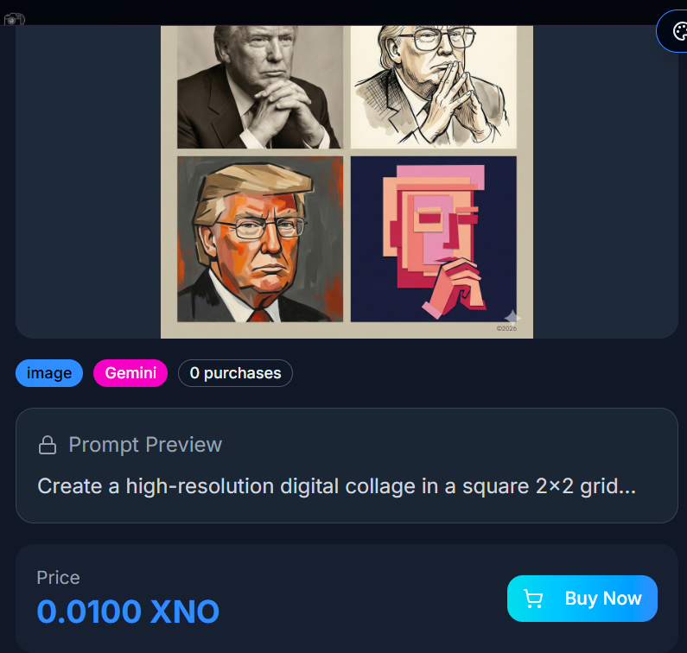Click the 'Price' label
This screenshot has height=653, width=687.
[x=58, y=578]
